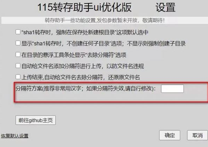
Task: Click the 分隔符方案 text input box
Action: (172, 89)
